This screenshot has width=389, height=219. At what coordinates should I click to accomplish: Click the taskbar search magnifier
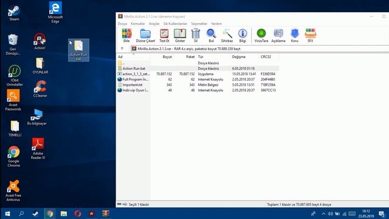pos(21,214)
